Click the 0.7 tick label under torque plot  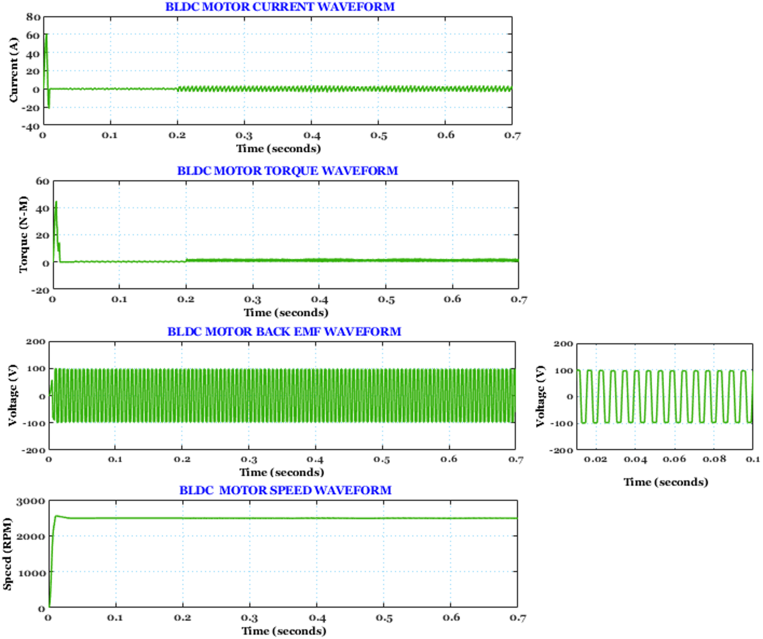518,300
